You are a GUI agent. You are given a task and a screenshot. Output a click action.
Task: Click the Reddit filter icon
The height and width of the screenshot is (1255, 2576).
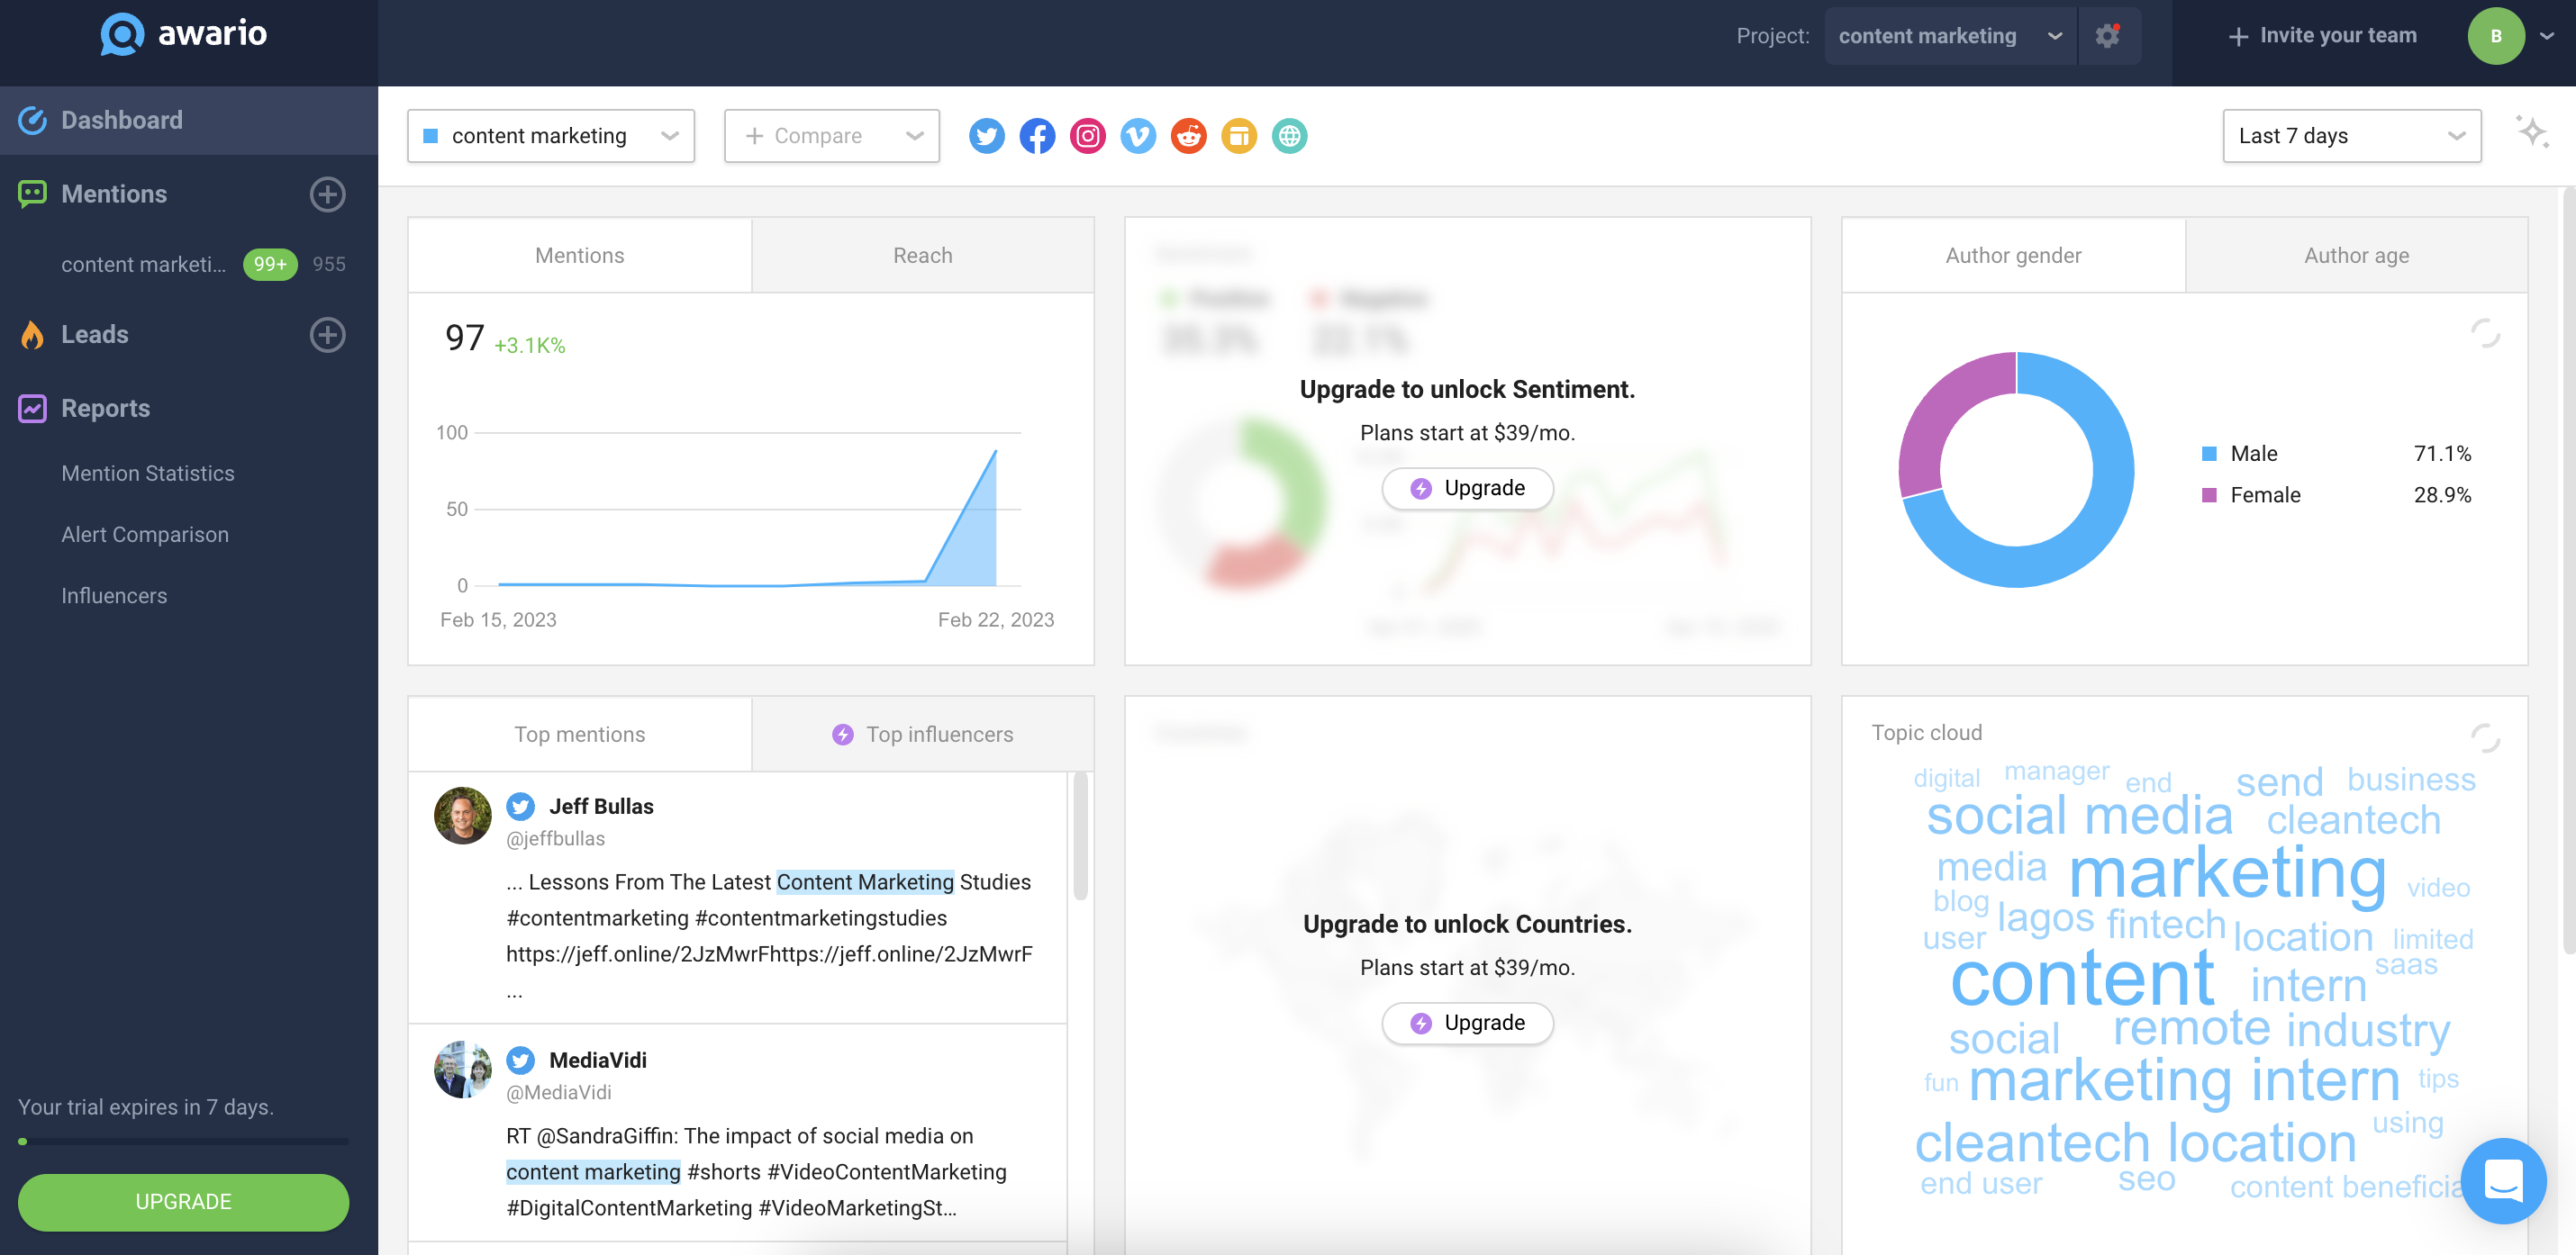pyautogui.click(x=1188, y=135)
